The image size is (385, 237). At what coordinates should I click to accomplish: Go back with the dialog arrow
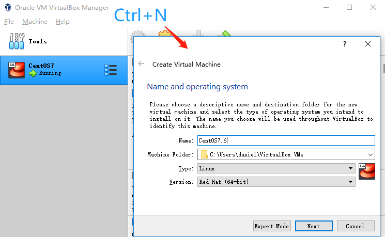141,64
